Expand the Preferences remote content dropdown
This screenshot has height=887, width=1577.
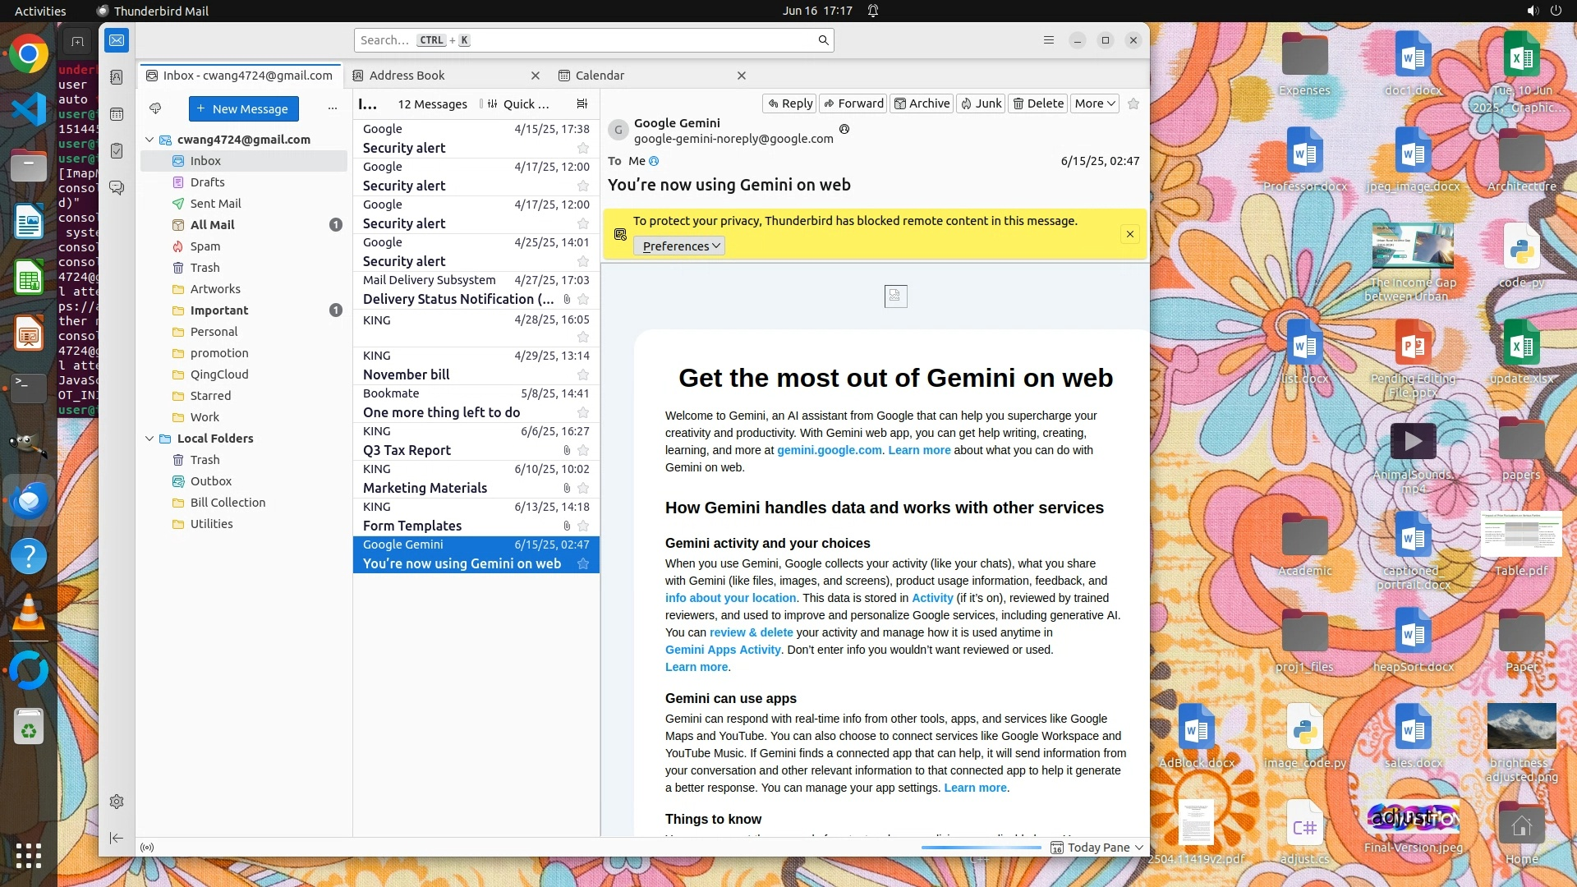click(680, 246)
